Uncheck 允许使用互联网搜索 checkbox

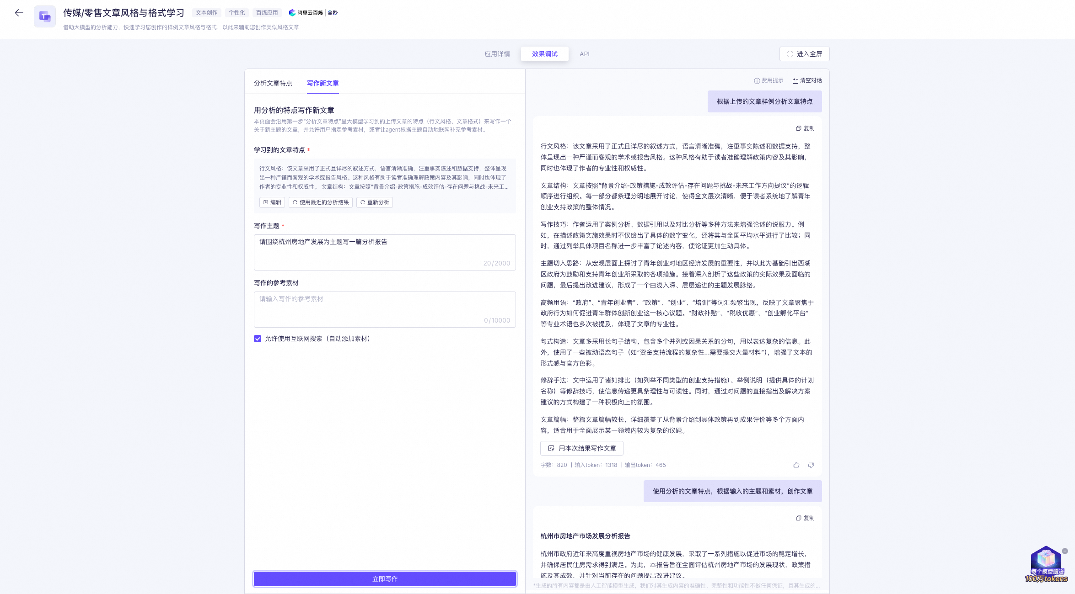(x=258, y=339)
